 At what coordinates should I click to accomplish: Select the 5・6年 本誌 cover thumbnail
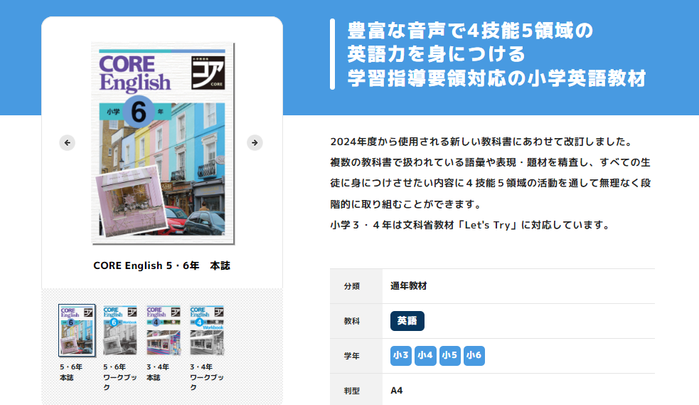click(77, 330)
